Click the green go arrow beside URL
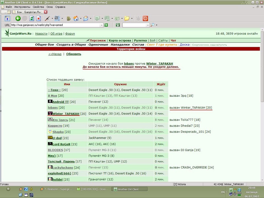The image size is (264, 198). click(106, 25)
